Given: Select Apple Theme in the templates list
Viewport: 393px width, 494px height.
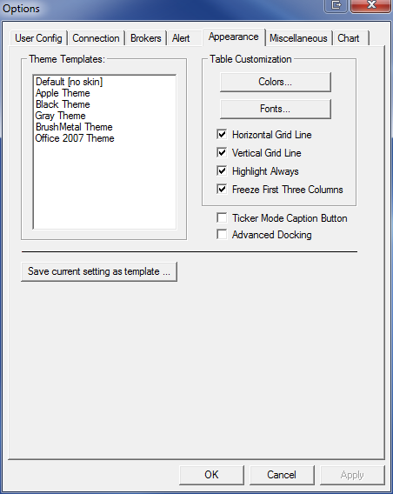Looking at the screenshot, I should (63, 93).
